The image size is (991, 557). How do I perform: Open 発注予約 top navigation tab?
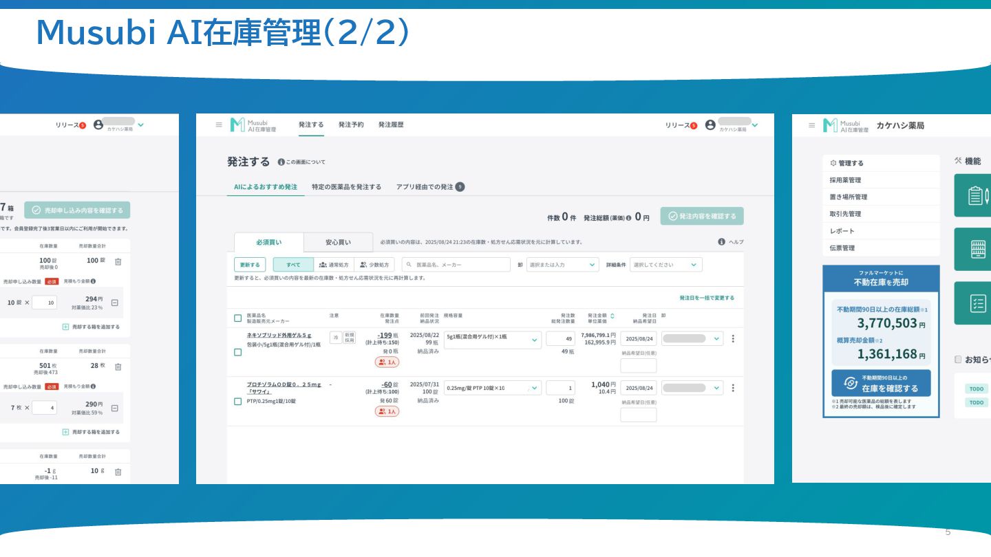351,125
